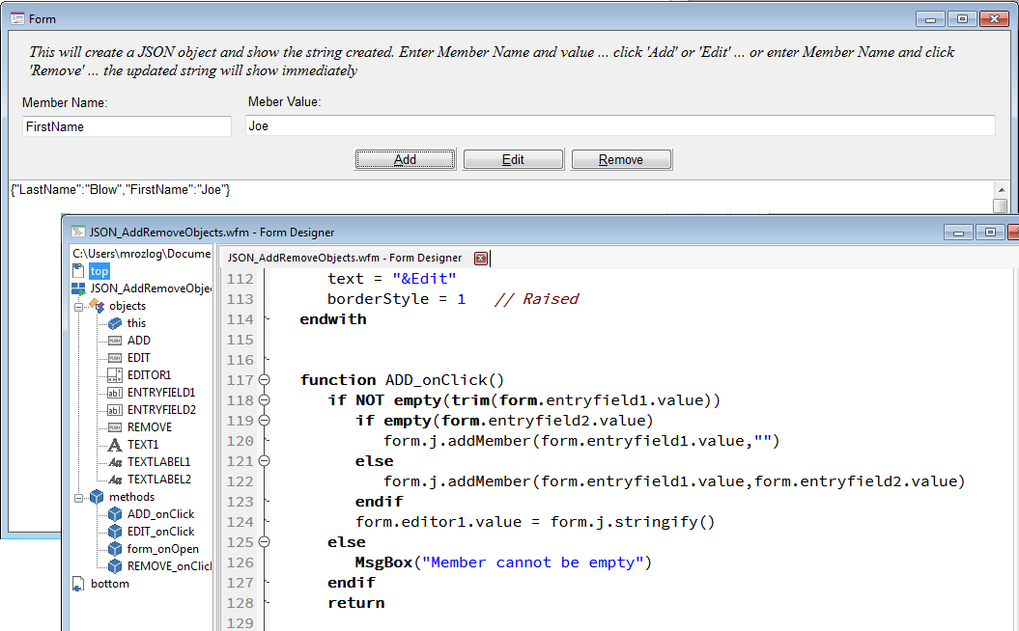Click the EDIT_onClick method cube icon

click(x=115, y=532)
